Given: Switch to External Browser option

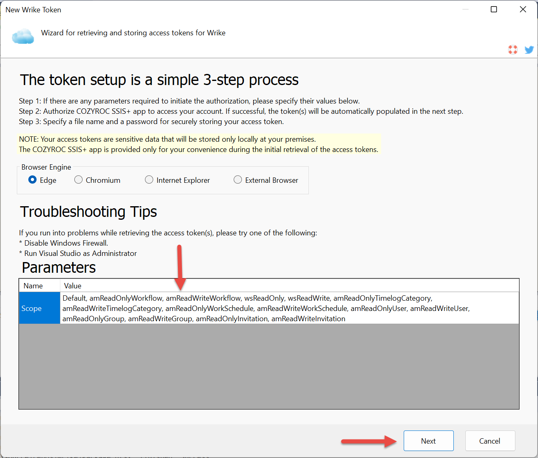Looking at the screenshot, I should (x=238, y=180).
